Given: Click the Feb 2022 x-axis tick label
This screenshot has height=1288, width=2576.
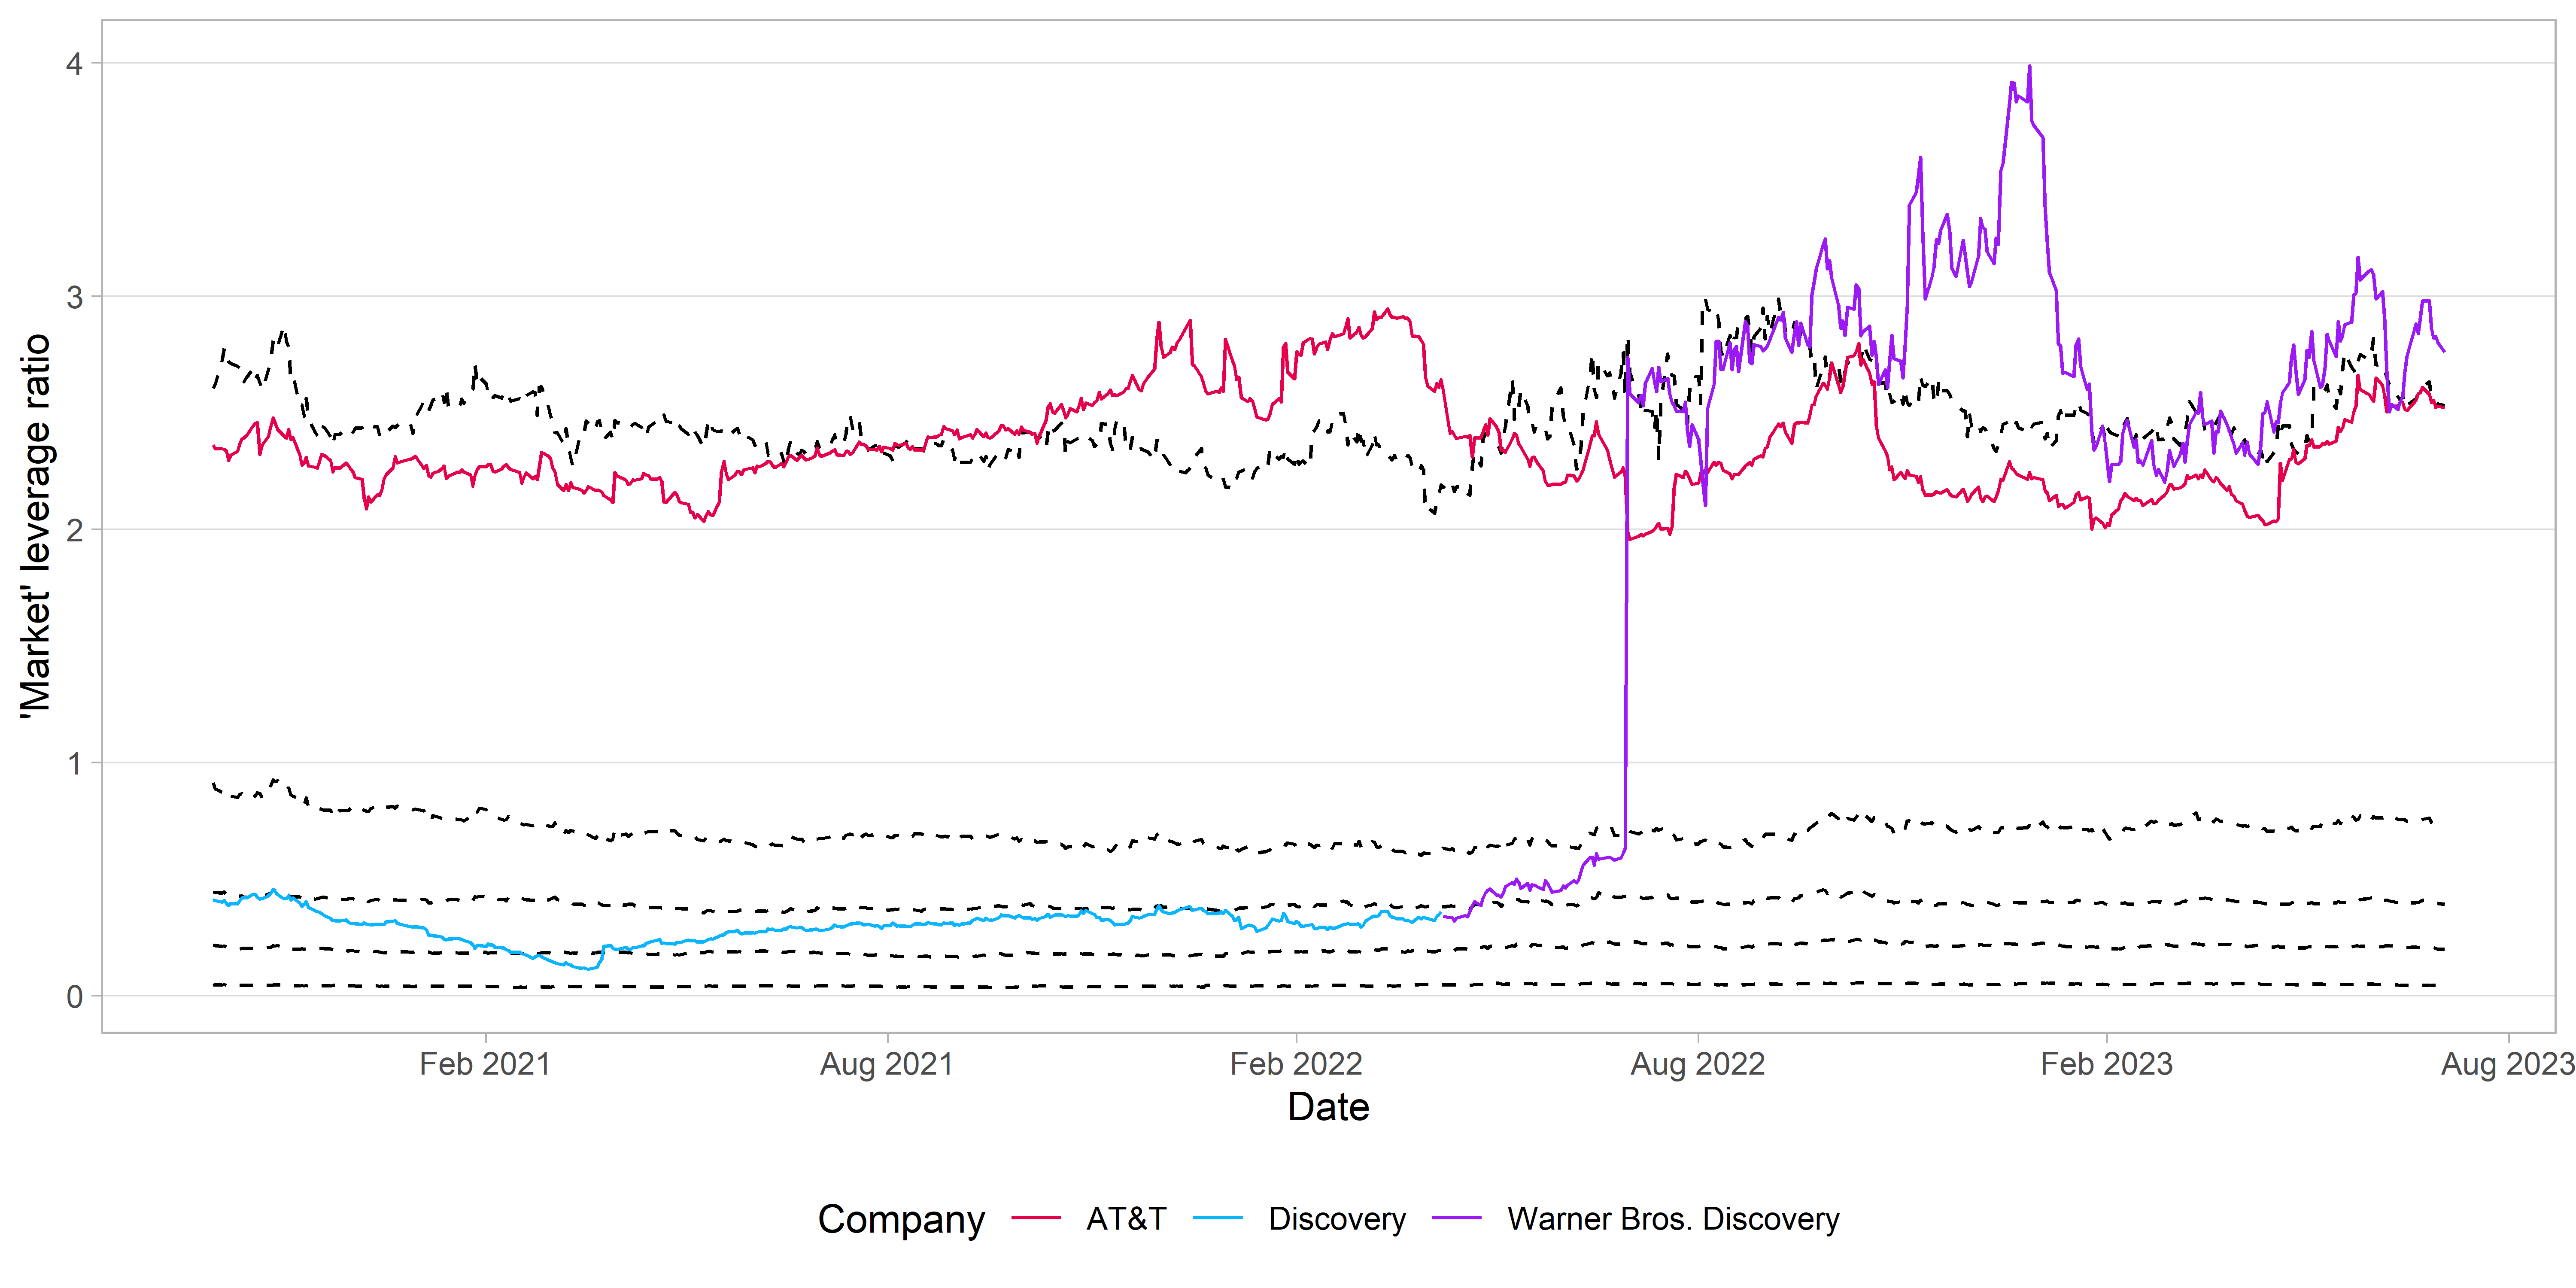Looking at the screenshot, I should coord(1296,1063).
